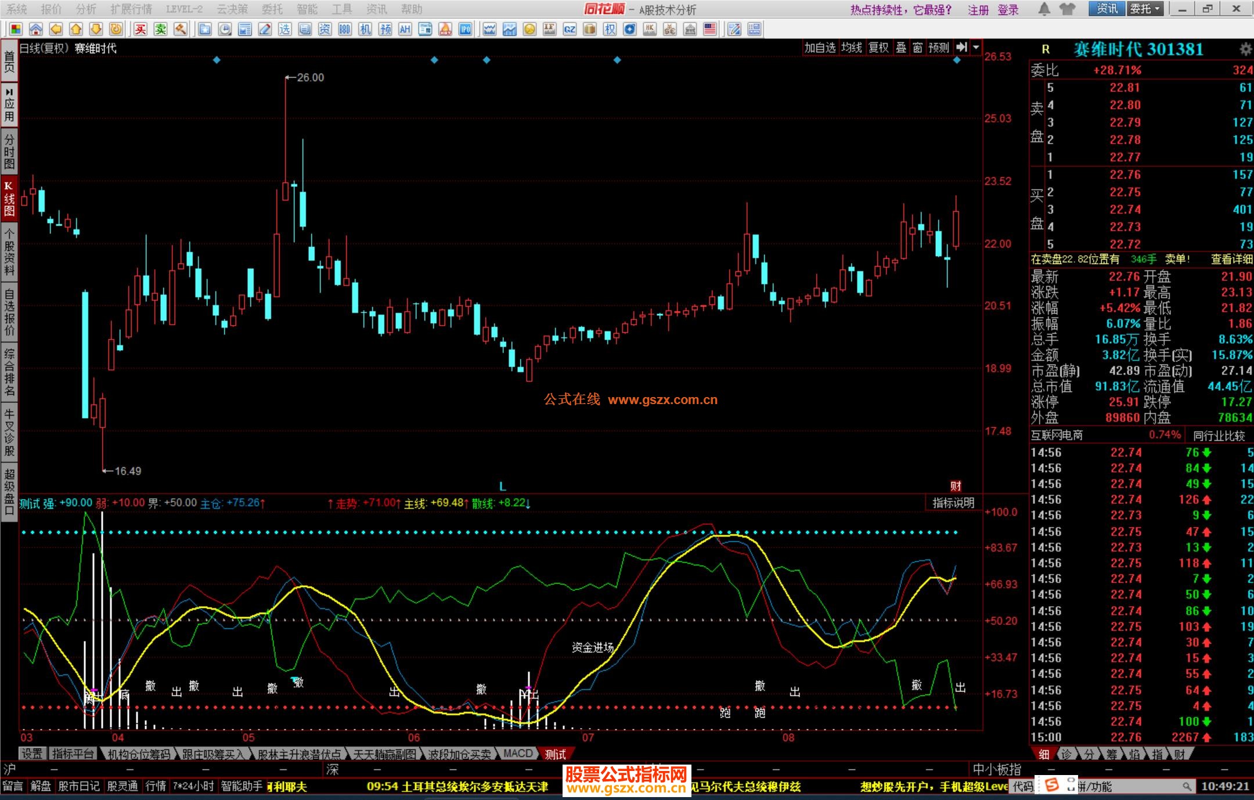Click the US flag market icon
1254x800 pixels.
(709, 29)
